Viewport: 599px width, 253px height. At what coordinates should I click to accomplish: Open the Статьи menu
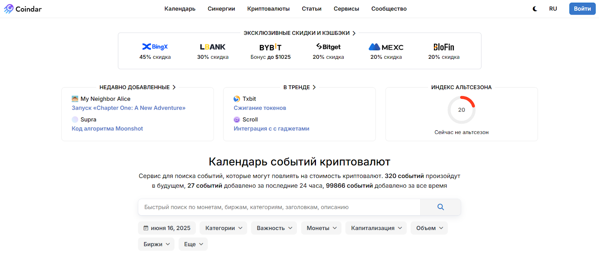point(311,9)
